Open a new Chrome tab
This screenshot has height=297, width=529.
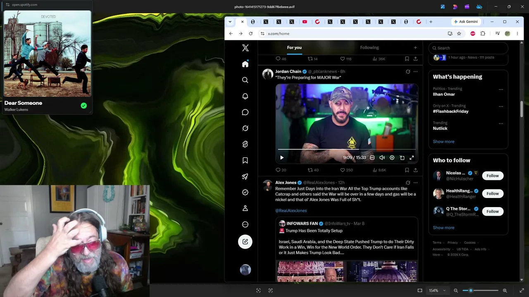click(431, 22)
